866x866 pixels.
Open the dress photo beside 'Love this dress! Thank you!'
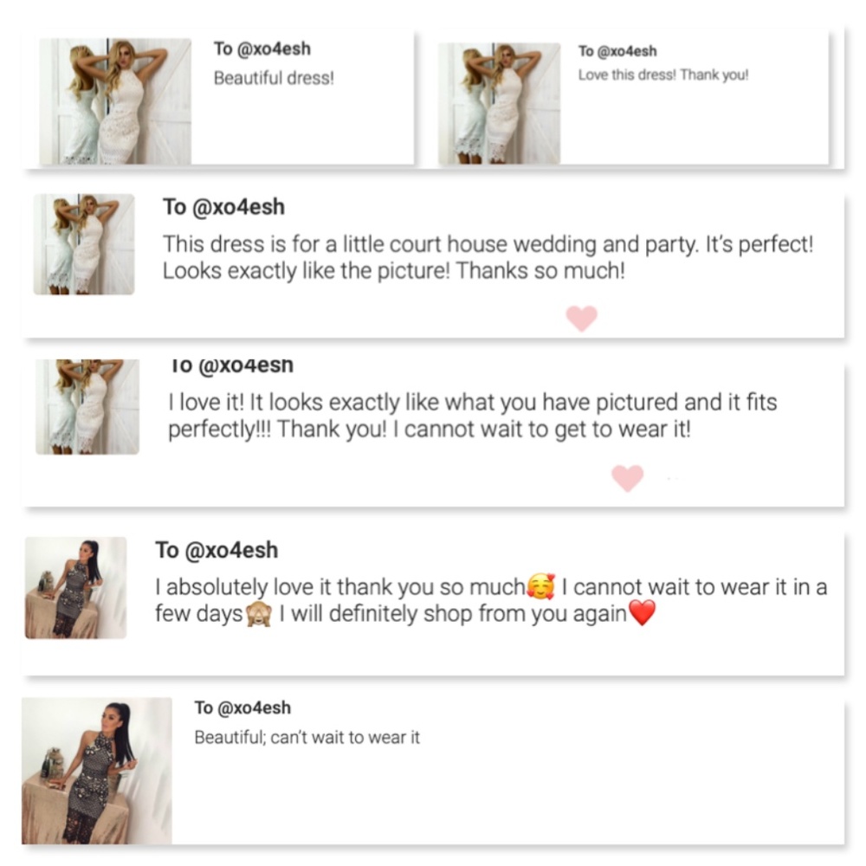[x=500, y=103]
